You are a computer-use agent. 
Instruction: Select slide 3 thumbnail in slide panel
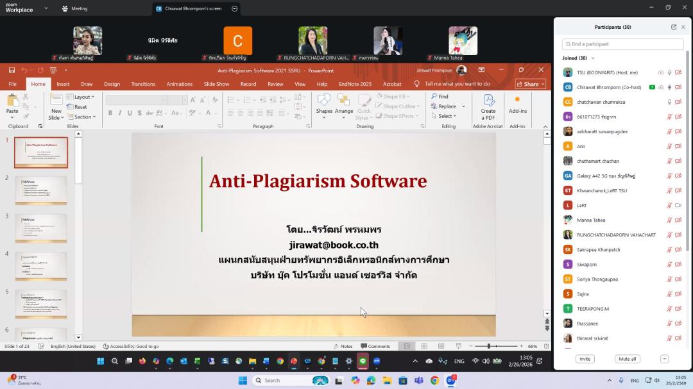(41, 228)
